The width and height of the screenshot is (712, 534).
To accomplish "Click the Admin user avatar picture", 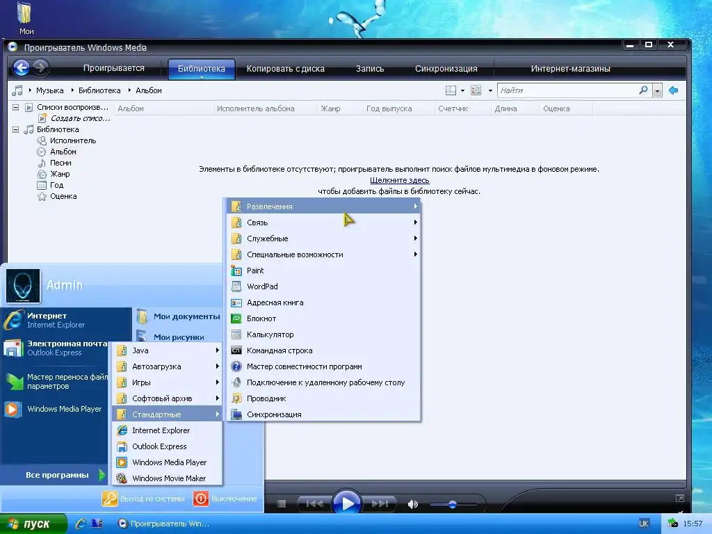I will [x=23, y=286].
